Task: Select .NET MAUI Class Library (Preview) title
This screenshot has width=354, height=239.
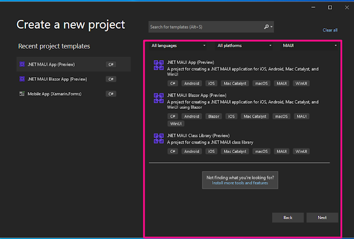Action: (x=198, y=136)
